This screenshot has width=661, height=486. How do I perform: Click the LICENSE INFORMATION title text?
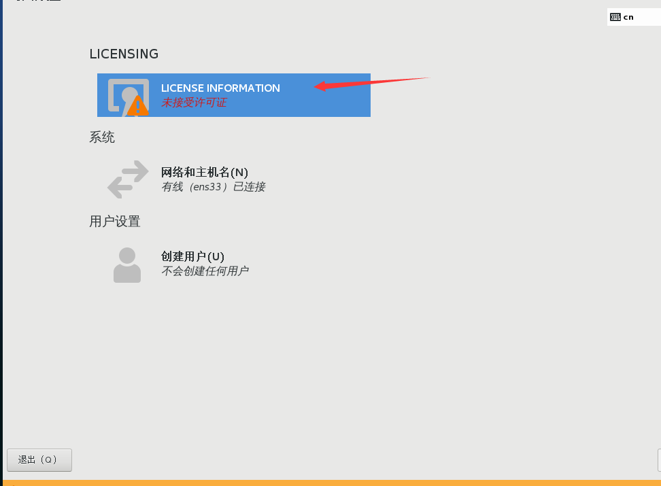[220, 88]
